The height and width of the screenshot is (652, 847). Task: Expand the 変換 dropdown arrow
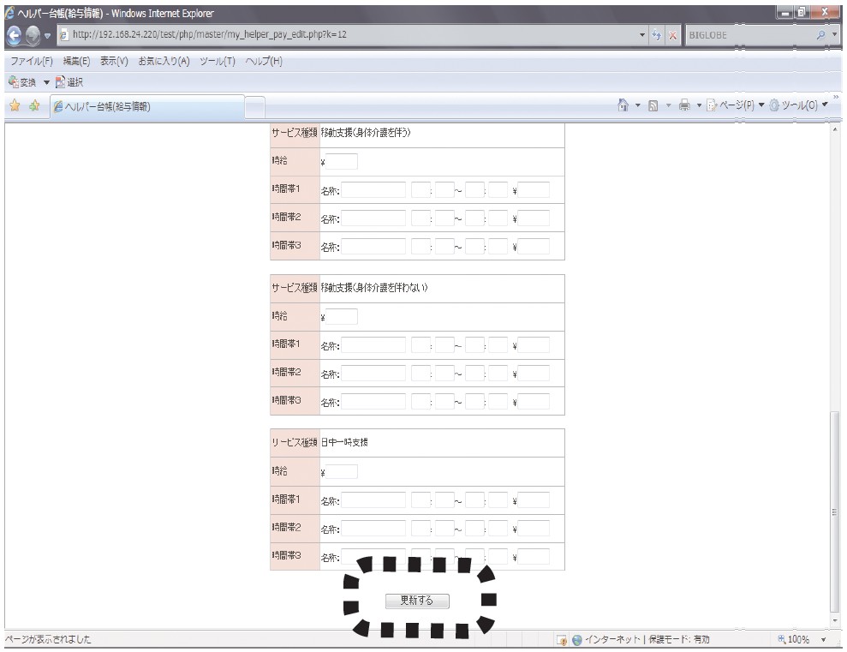tap(46, 82)
